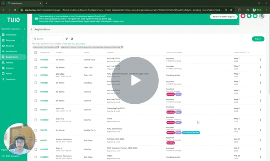Refresh the registrations list with the reload icon
This screenshot has width=270, height=161.
pyautogui.click(x=72, y=39)
